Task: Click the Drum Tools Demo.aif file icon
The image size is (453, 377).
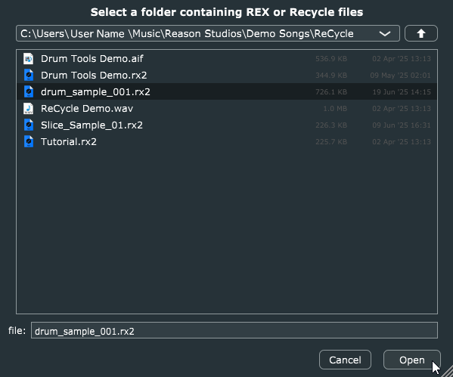Action: pyautogui.click(x=28, y=59)
